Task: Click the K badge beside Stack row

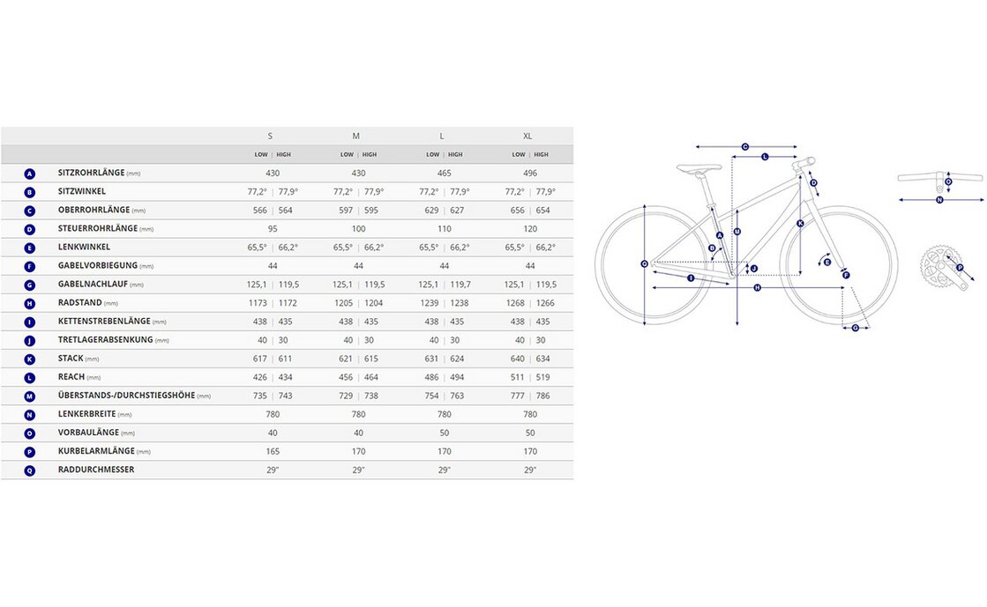Action: [x=30, y=359]
